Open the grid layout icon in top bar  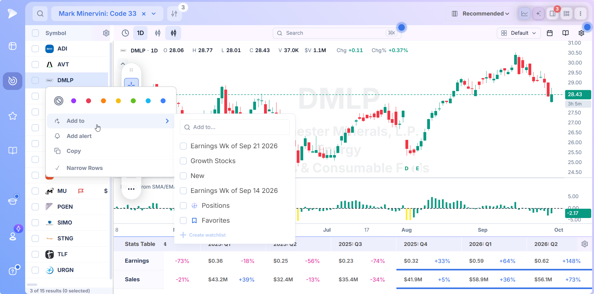[566, 14]
